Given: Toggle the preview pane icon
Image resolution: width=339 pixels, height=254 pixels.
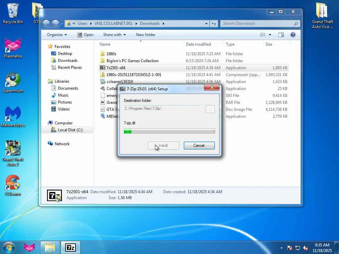Looking at the screenshot, I should 281,35.
